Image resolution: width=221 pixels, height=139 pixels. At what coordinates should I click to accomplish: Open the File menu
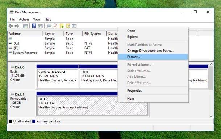click(12, 19)
